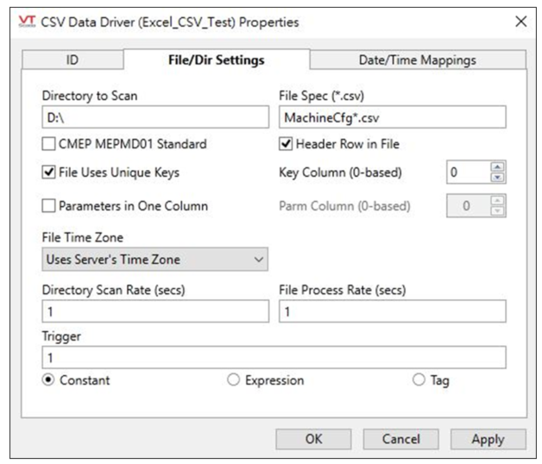
Task: Click the Cancel button
Action: (x=401, y=439)
